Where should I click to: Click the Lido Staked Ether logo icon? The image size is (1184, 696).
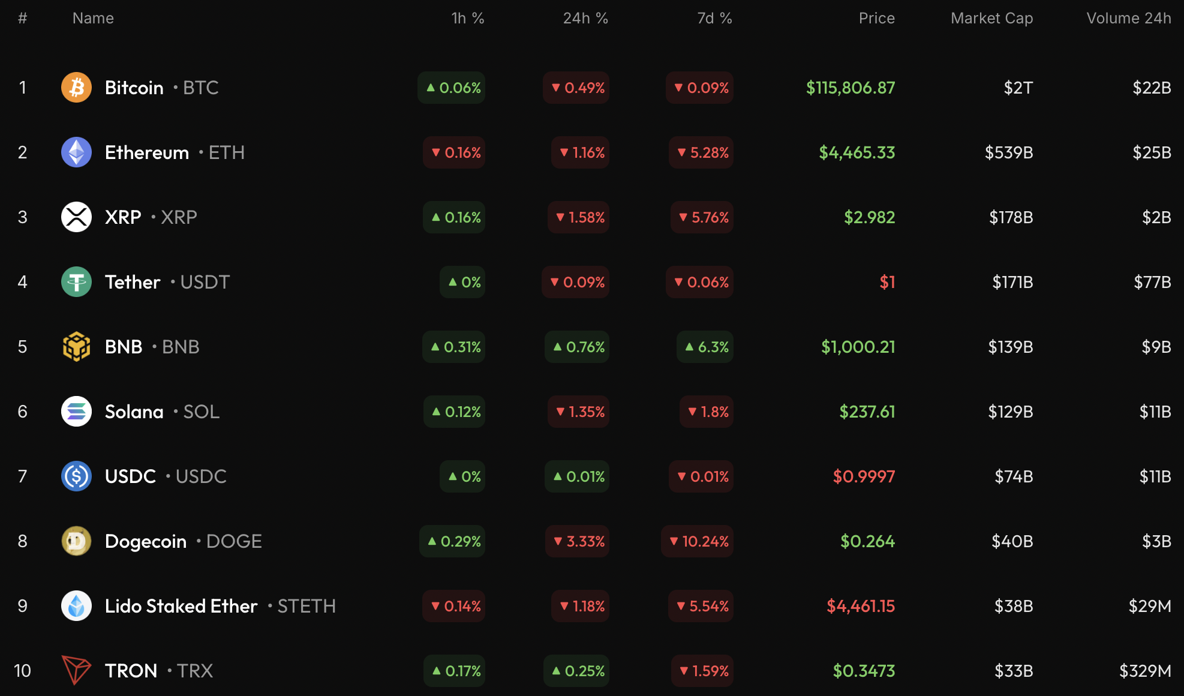[x=76, y=606]
